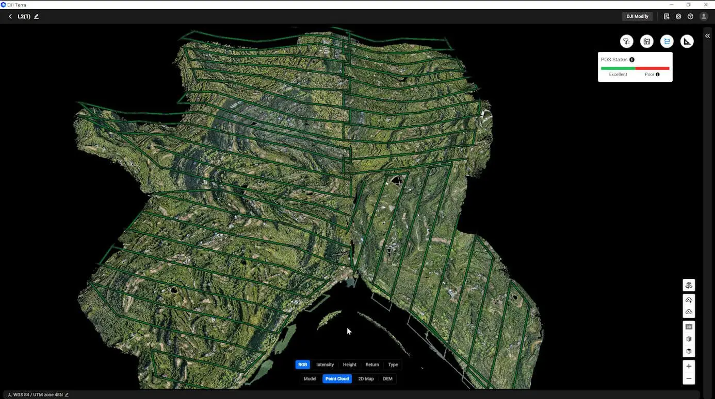Click the red Poor segment of POS bar

coord(653,68)
